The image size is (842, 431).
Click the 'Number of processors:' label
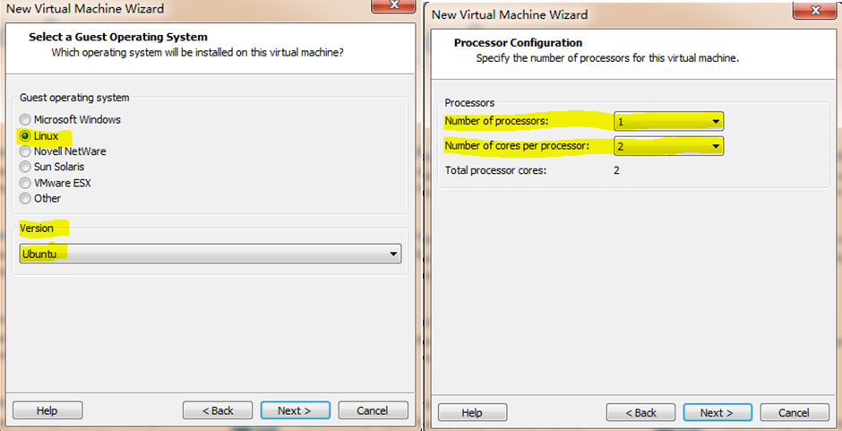point(497,121)
